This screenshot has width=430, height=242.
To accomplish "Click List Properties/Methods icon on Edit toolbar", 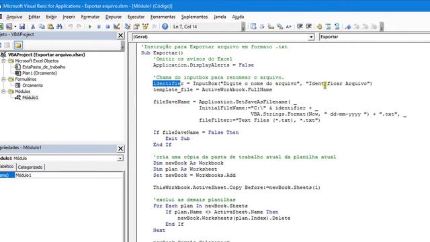I will [x=253, y=27].
